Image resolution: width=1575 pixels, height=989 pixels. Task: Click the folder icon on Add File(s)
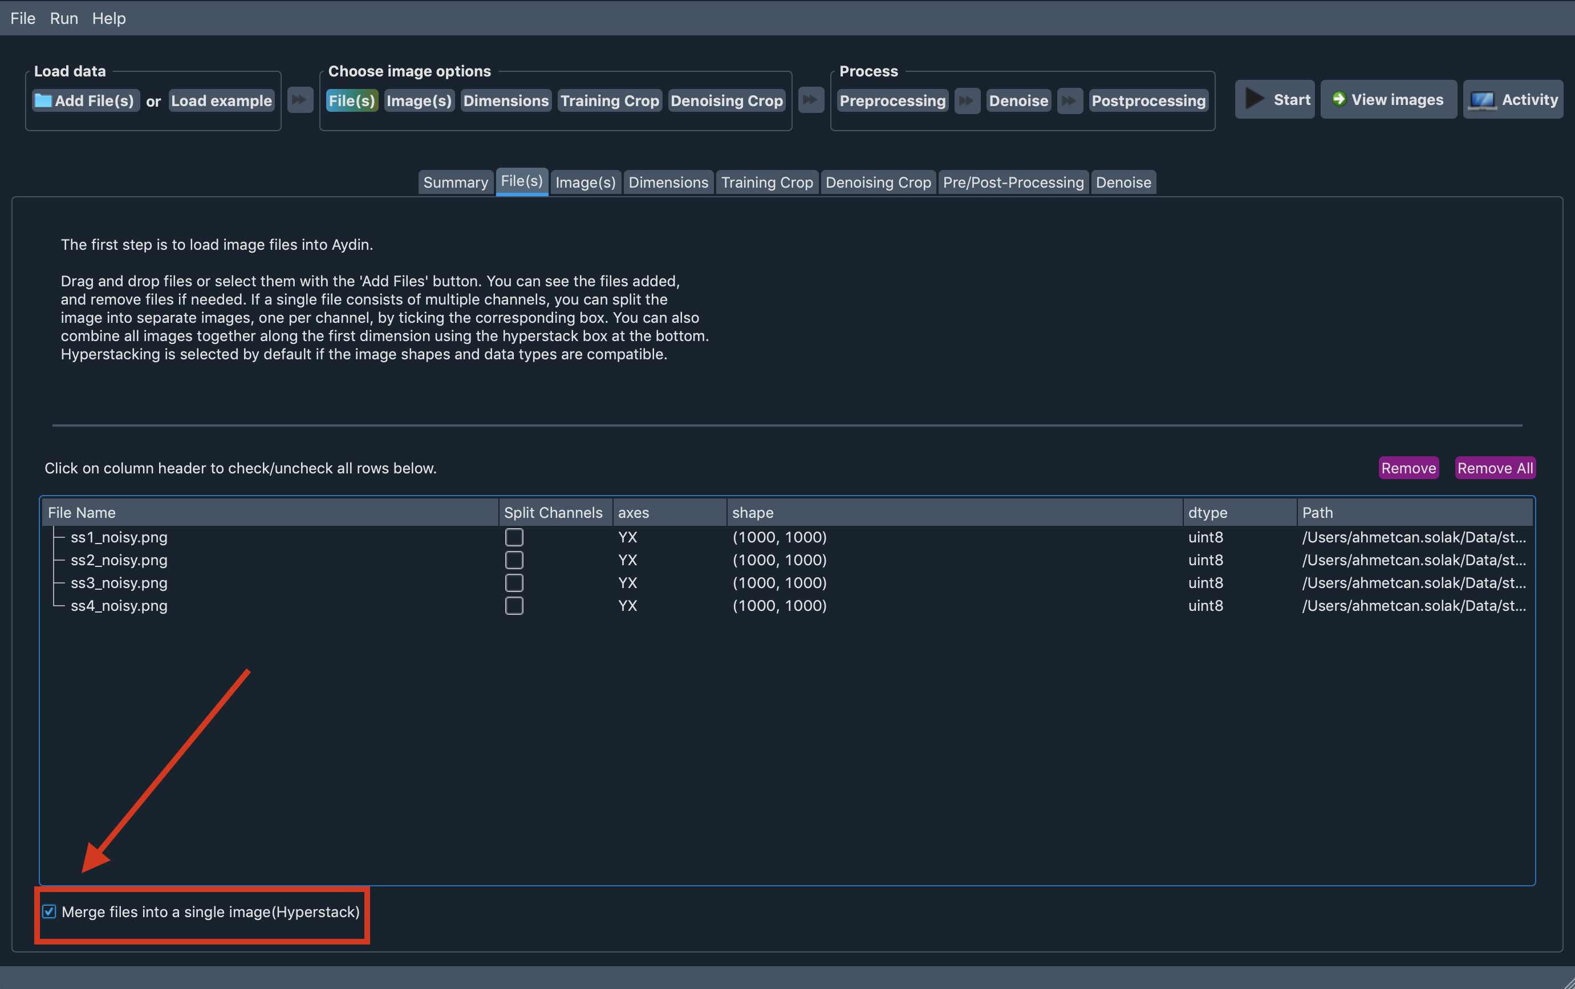coord(43,101)
